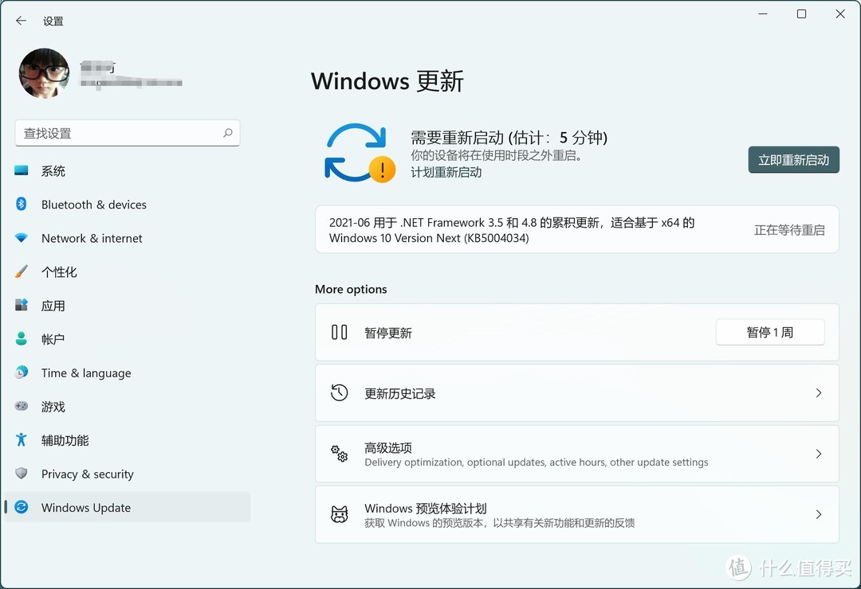Click the Delivery optimization description text

coord(536,462)
